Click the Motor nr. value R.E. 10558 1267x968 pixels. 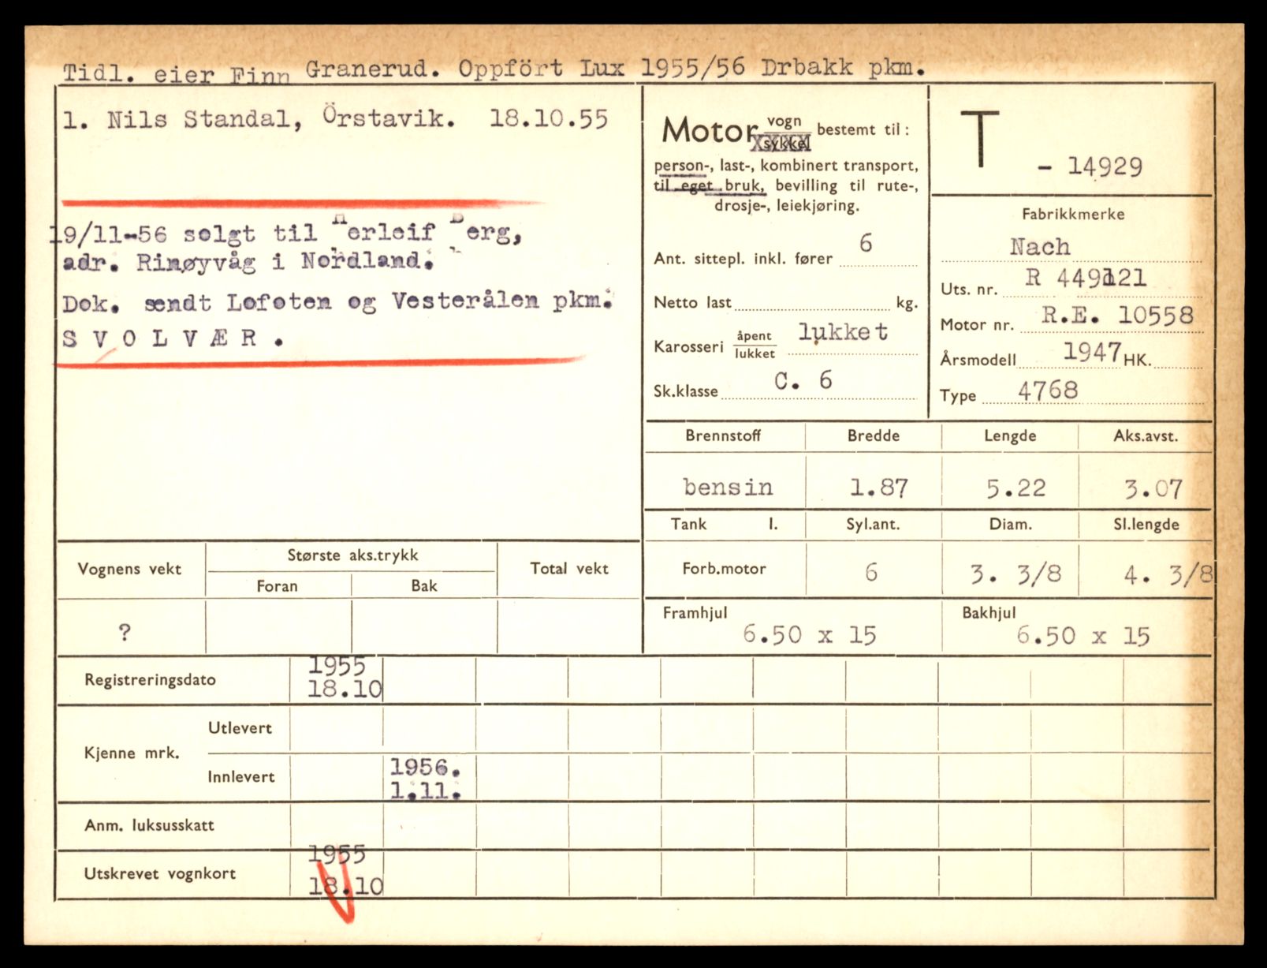pyautogui.click(x=1117, y=316)
